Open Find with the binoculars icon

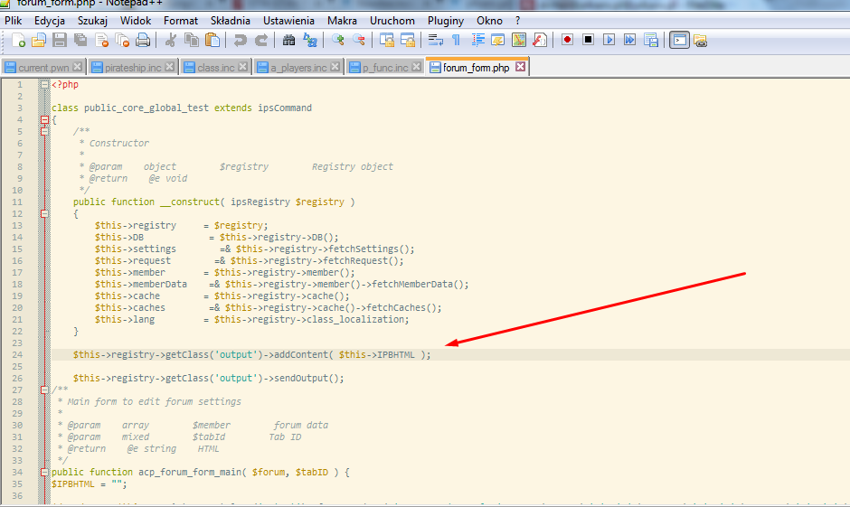(x=288, y=40)
